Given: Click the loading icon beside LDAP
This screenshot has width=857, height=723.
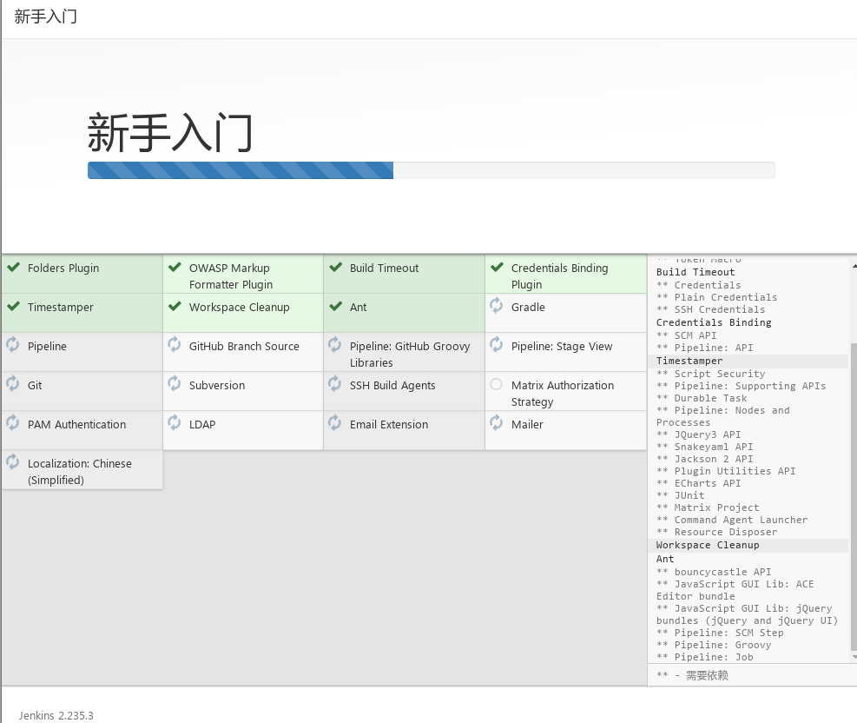Looking at the screenshot, I should [x=175, y=423].
